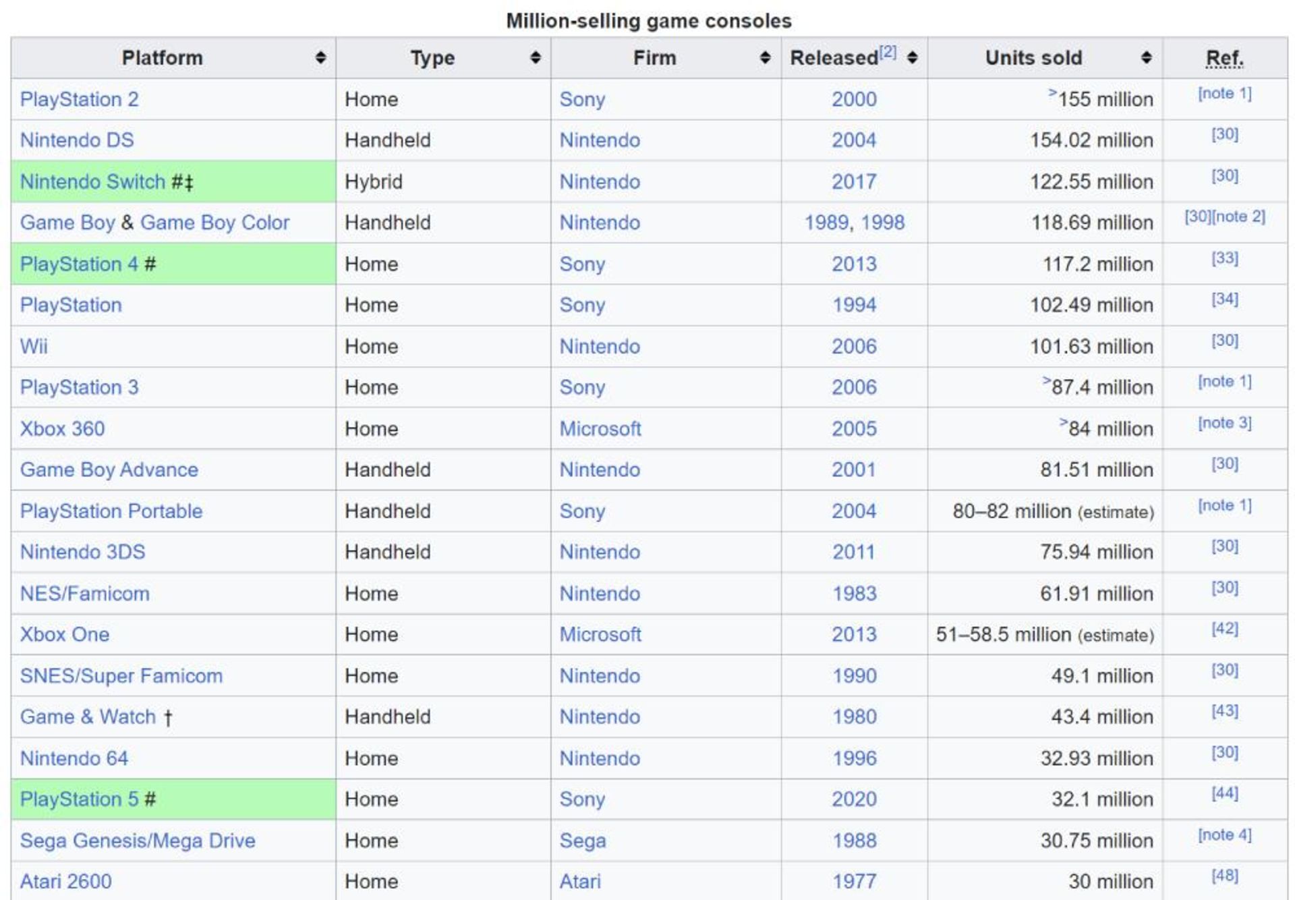Click year 2017 in Switch row
This screenshot has height=900, width=1295.
click(854, 181)
